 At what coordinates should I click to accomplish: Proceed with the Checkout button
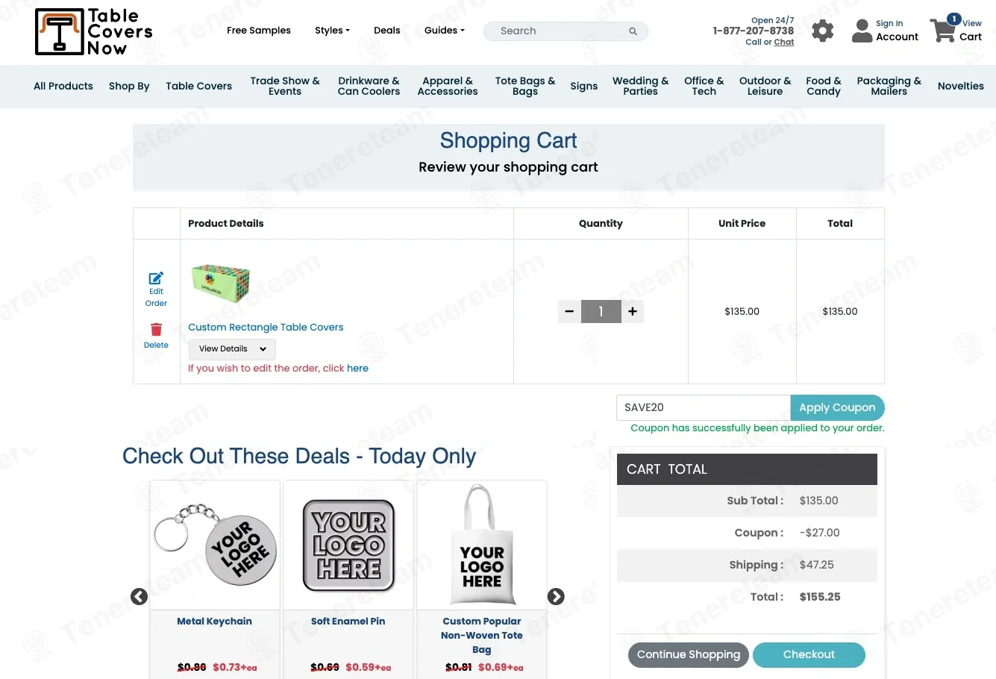coord(809,655)
